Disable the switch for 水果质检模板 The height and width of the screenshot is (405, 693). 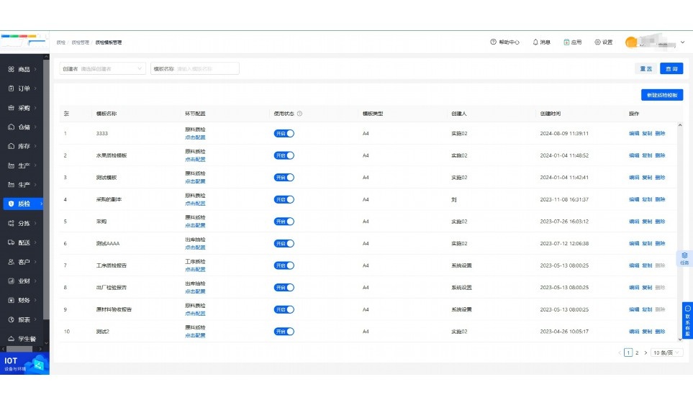[x=284, y=155]
